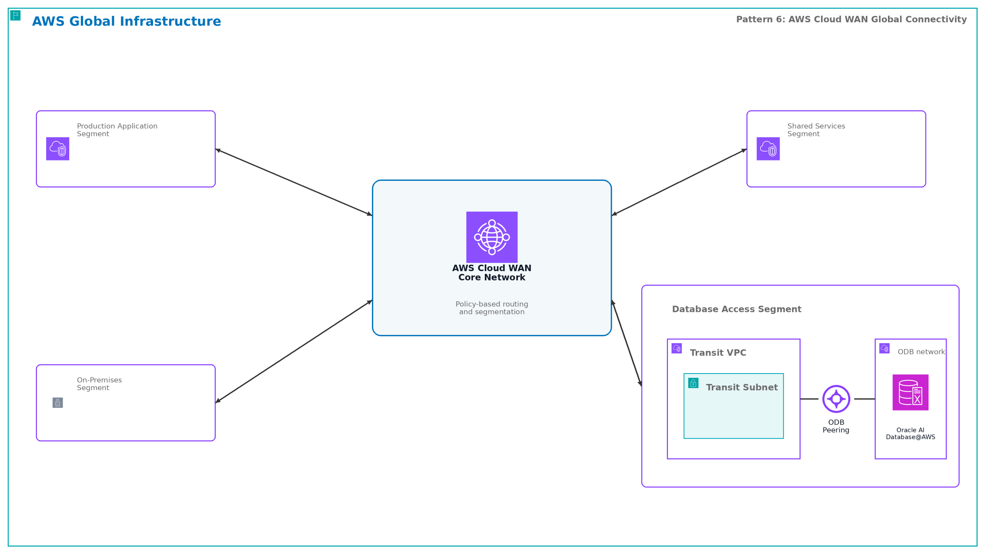Viewport: 985px width, 554px height.
Task: Click the Transit Subnet lock icon
Action: click(x=693, y=383)
